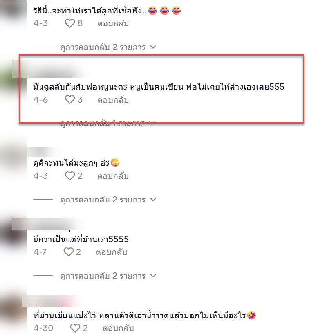Like the comment with 8 likes

[70, 23]
